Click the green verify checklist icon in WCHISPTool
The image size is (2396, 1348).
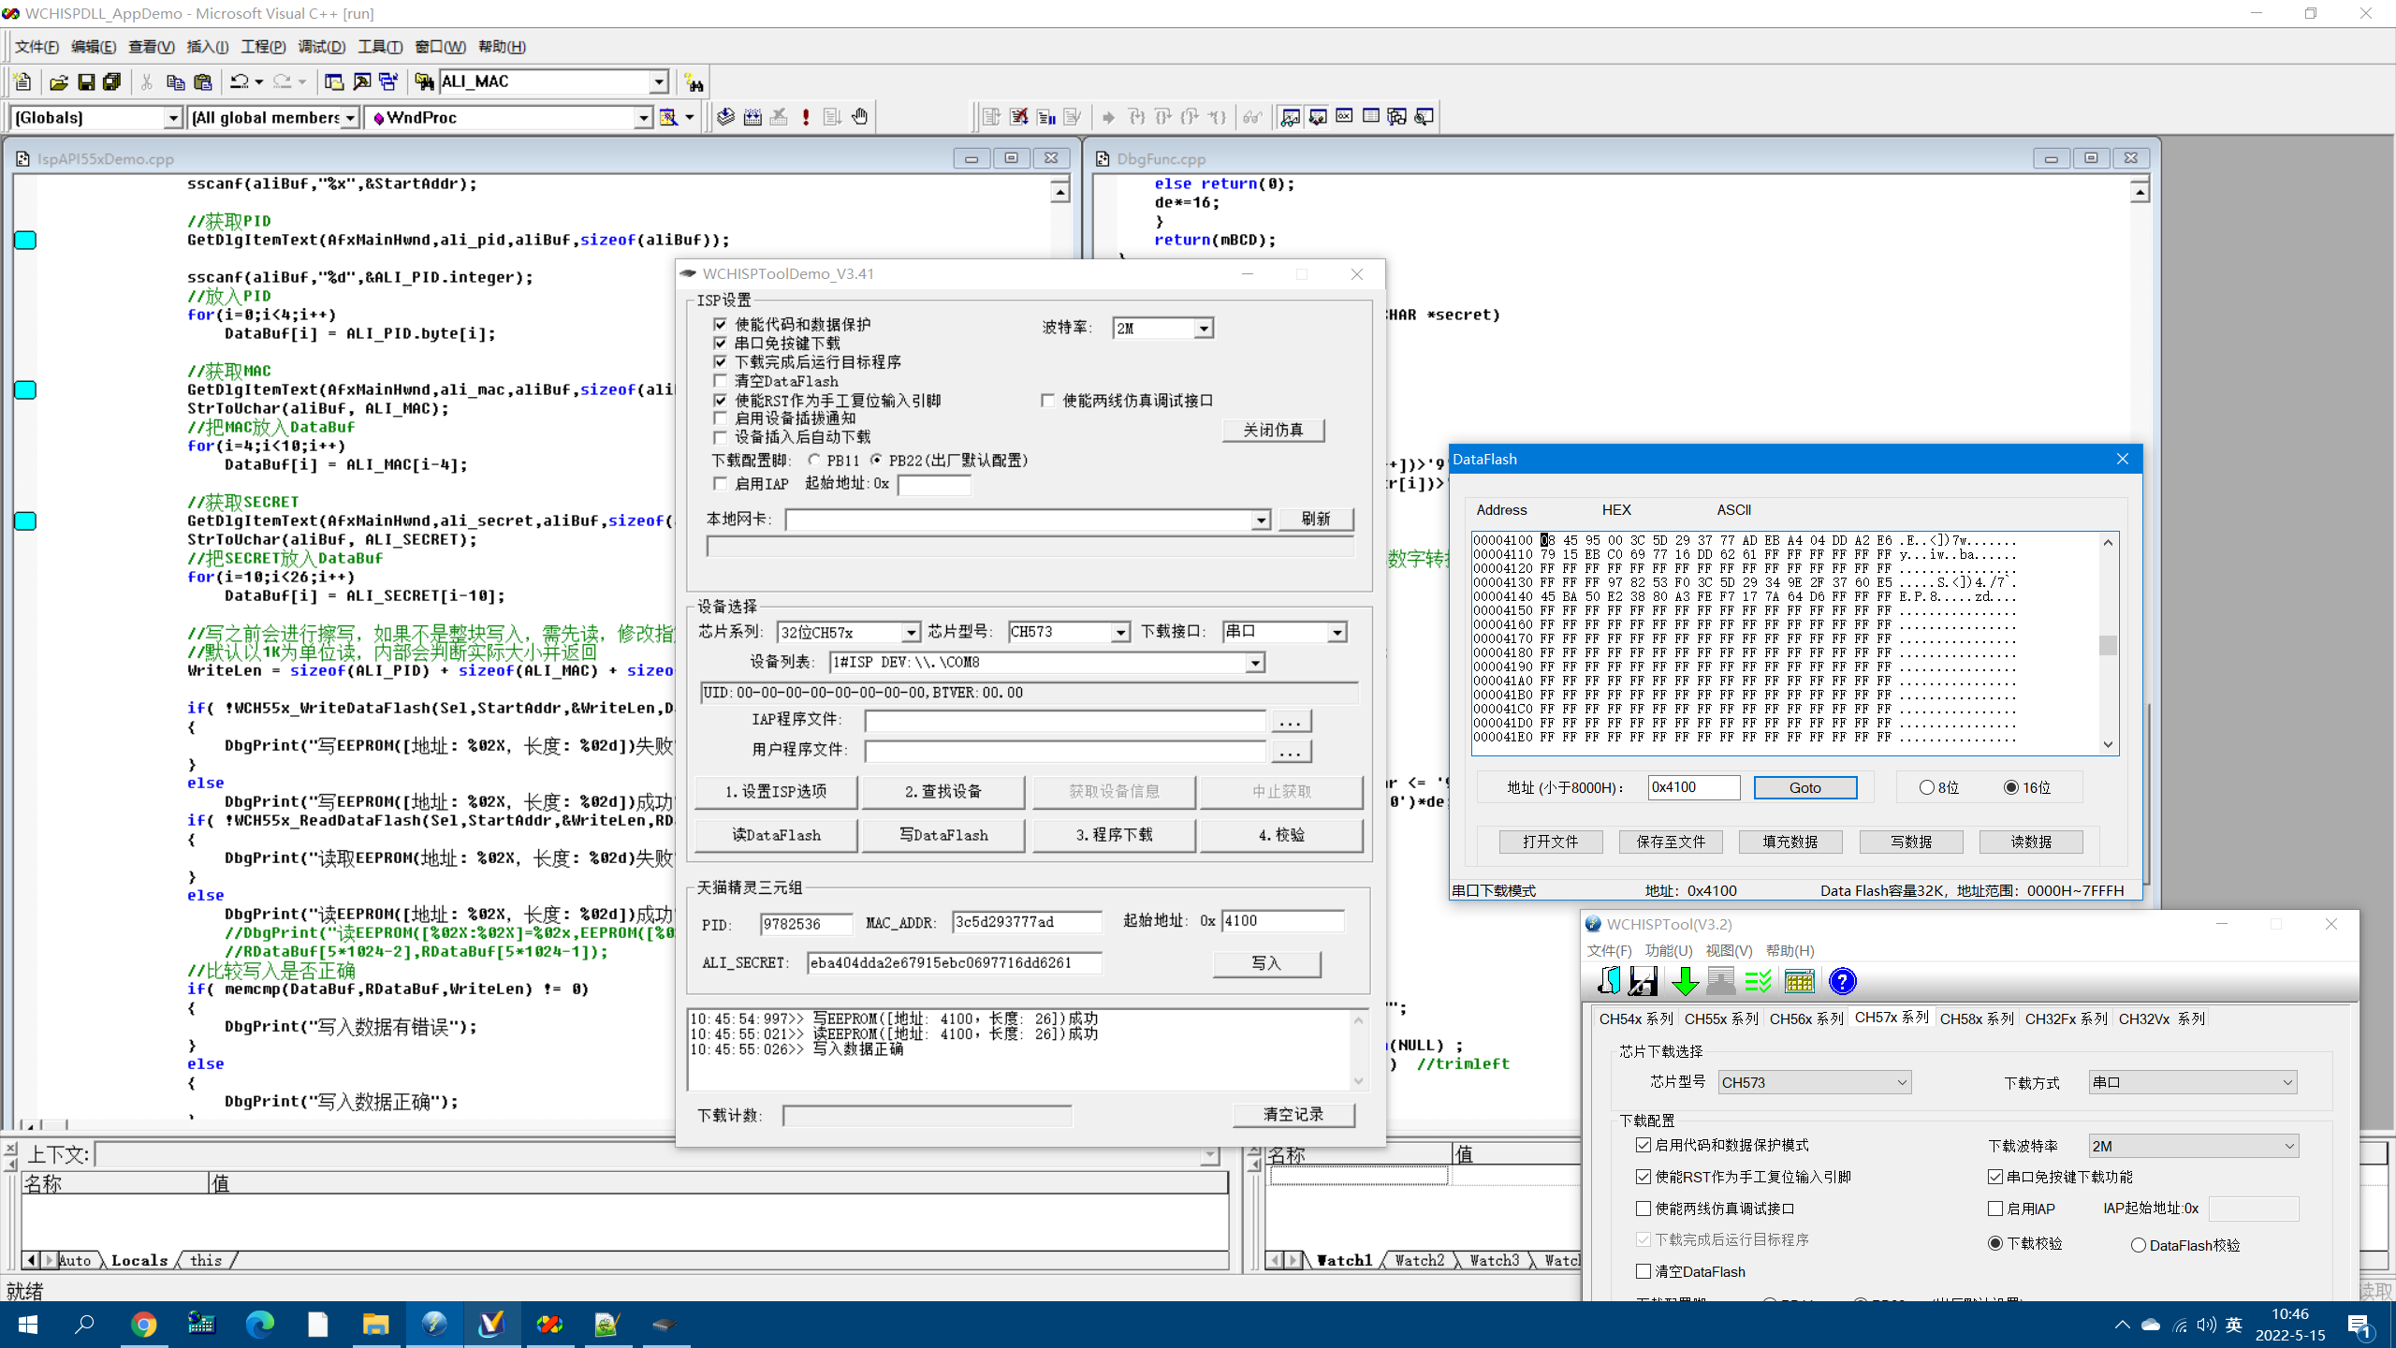(1759, 981)
